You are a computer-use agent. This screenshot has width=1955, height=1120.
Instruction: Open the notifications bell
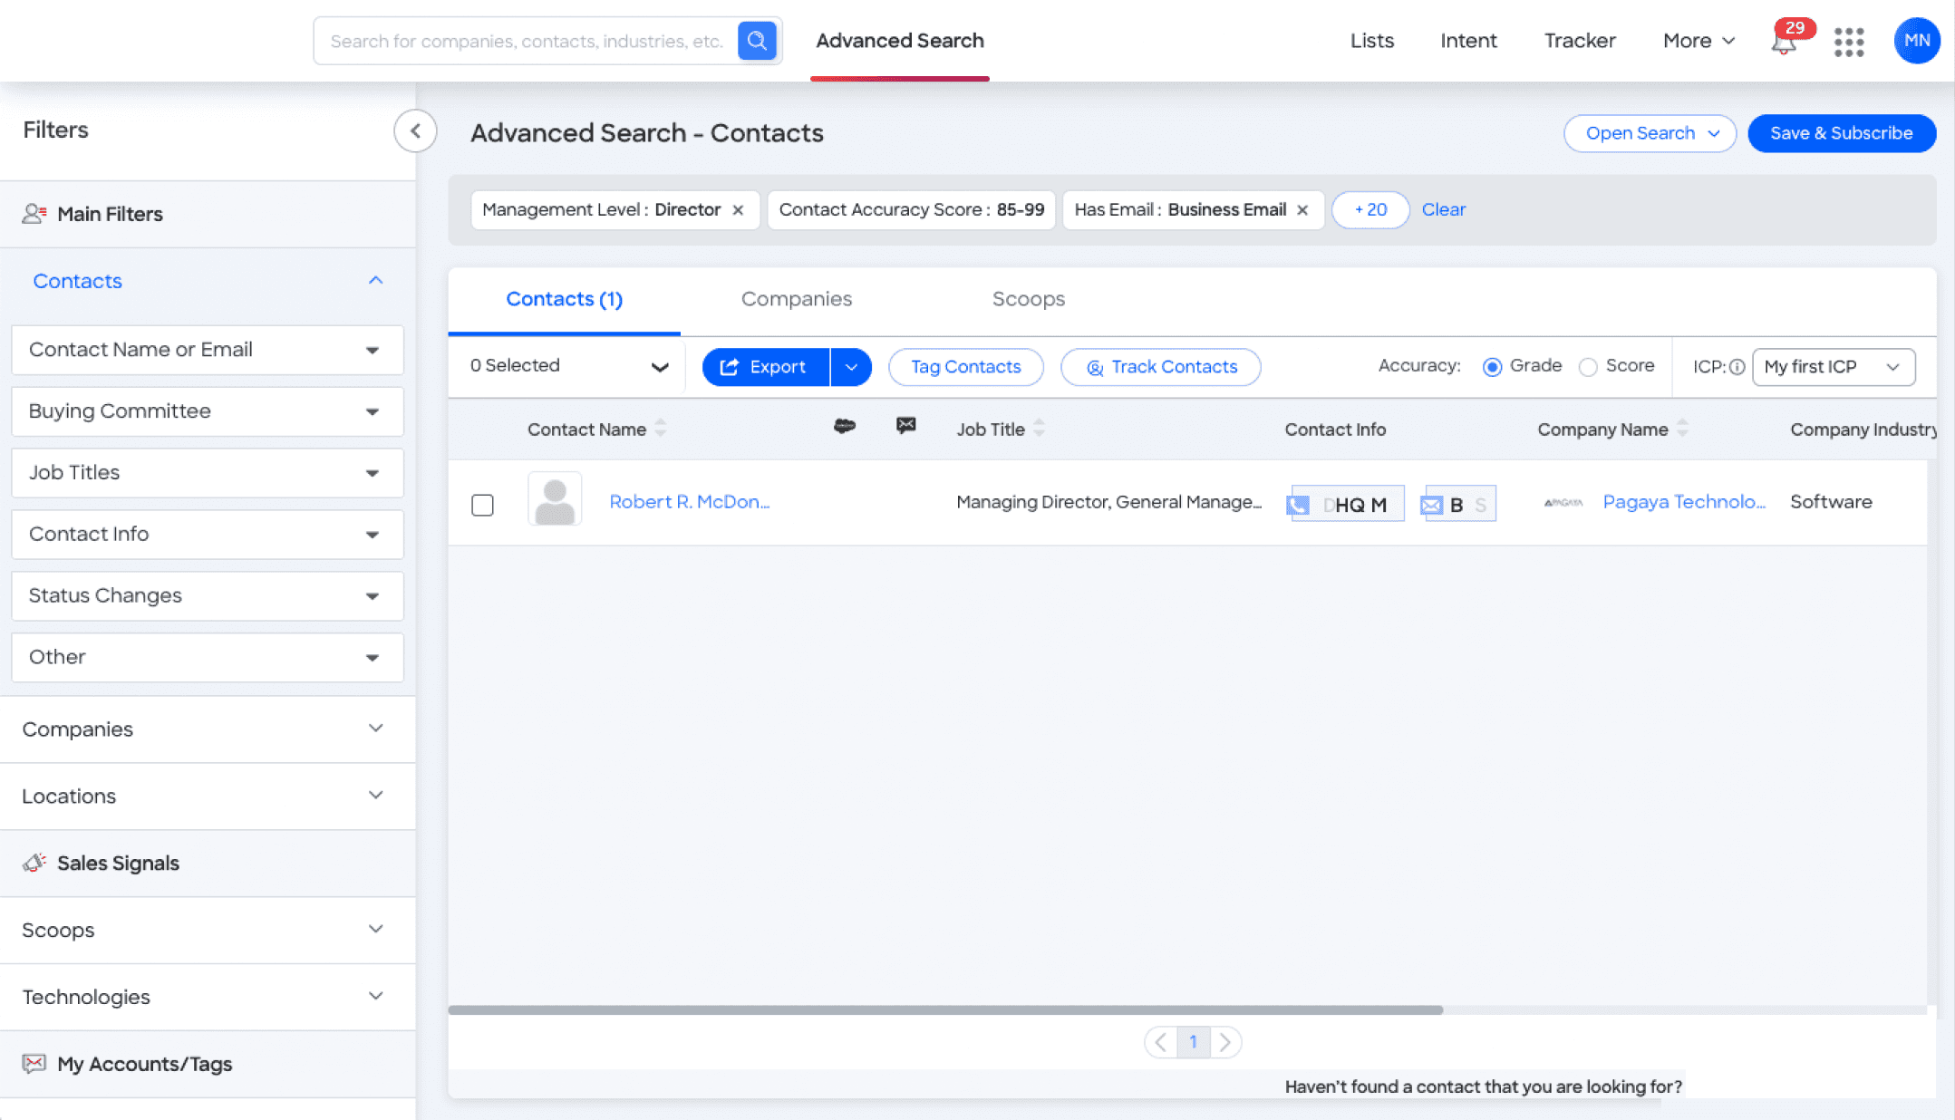tap(1783, 43)
